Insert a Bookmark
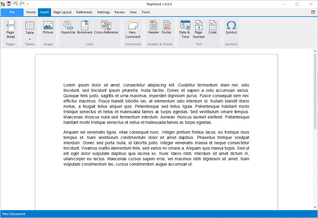This screenshot has width=318, height=218. tap(85, 28)
